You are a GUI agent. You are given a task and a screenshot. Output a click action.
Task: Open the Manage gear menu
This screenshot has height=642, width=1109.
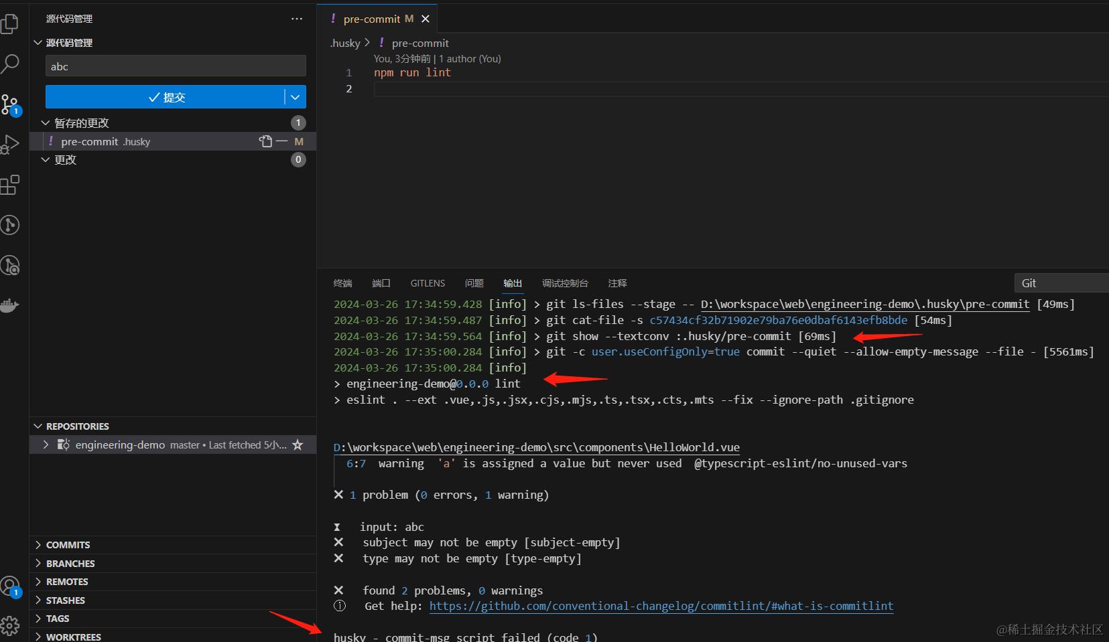point(9,626)
